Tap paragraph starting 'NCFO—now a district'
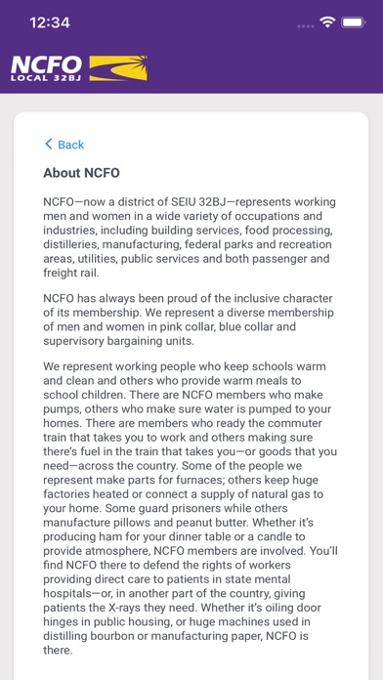Image resolution: width=383 pixels, height=680 pixels. 190,237
